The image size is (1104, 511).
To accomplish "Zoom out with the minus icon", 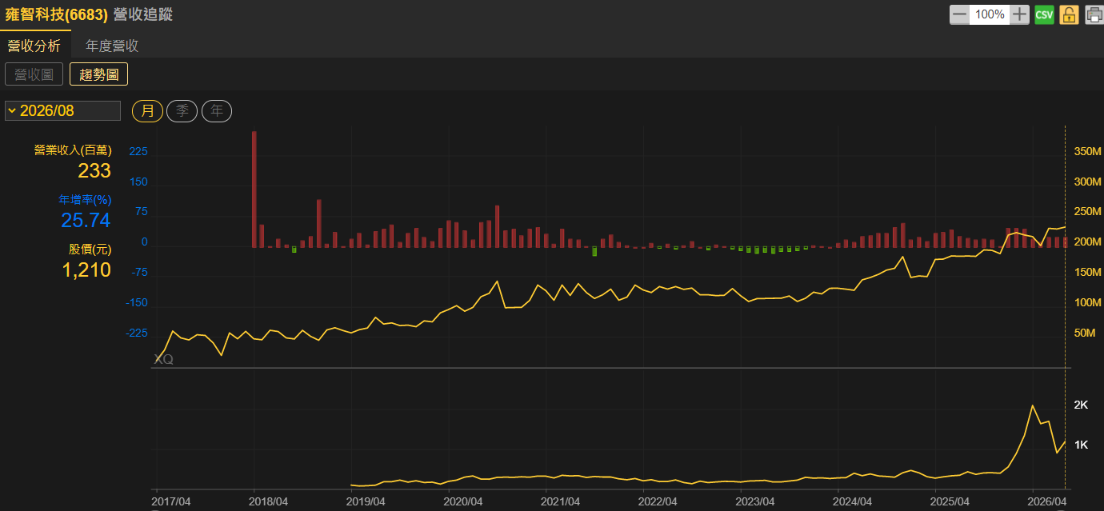I will tap(959, 14).
